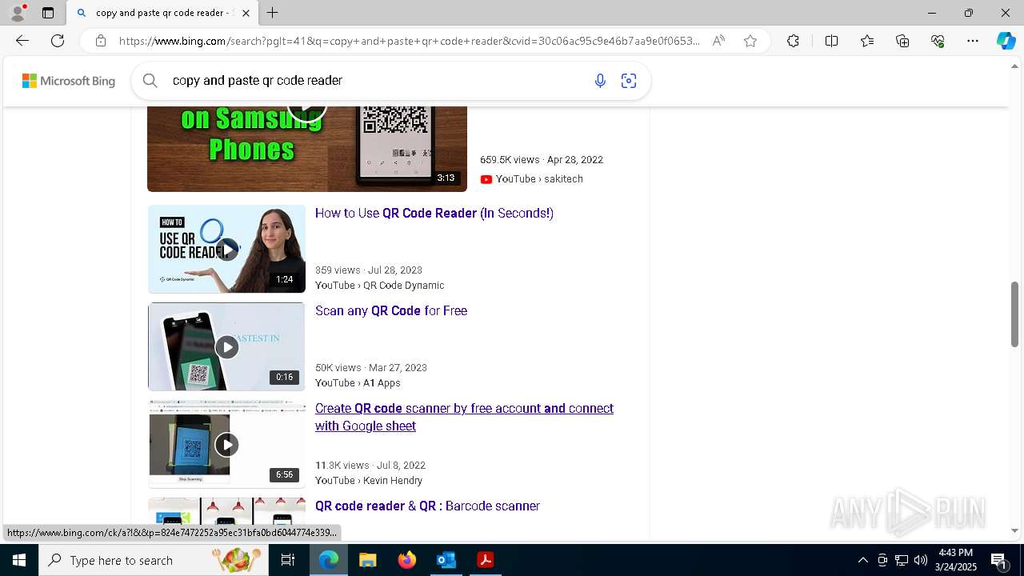Click the Bing search query field

click(376, 80)
